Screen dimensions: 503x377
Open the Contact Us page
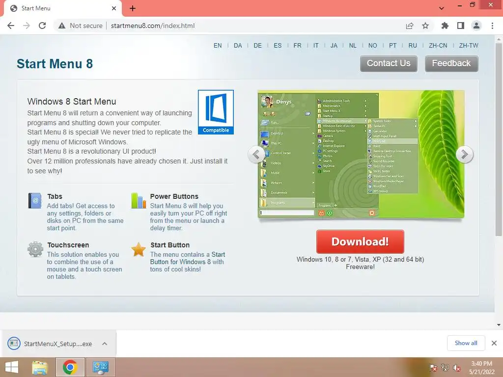point(389,63)
